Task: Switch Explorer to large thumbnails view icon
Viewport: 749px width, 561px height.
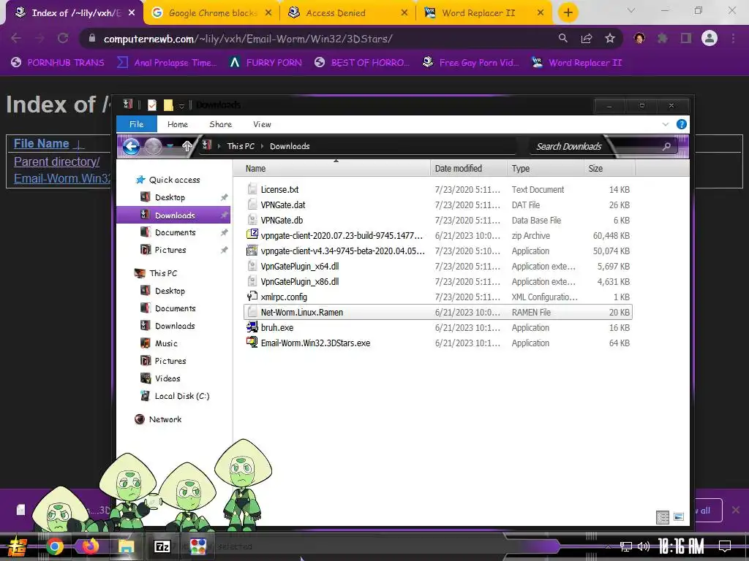Action: click(678, 517)
